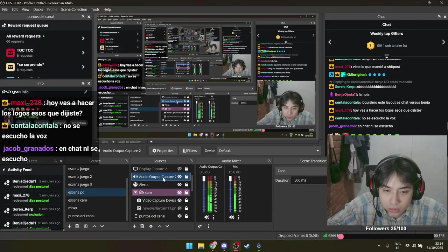
Task: Close the Activity Feed dock
Action: (x=61, y=161)
